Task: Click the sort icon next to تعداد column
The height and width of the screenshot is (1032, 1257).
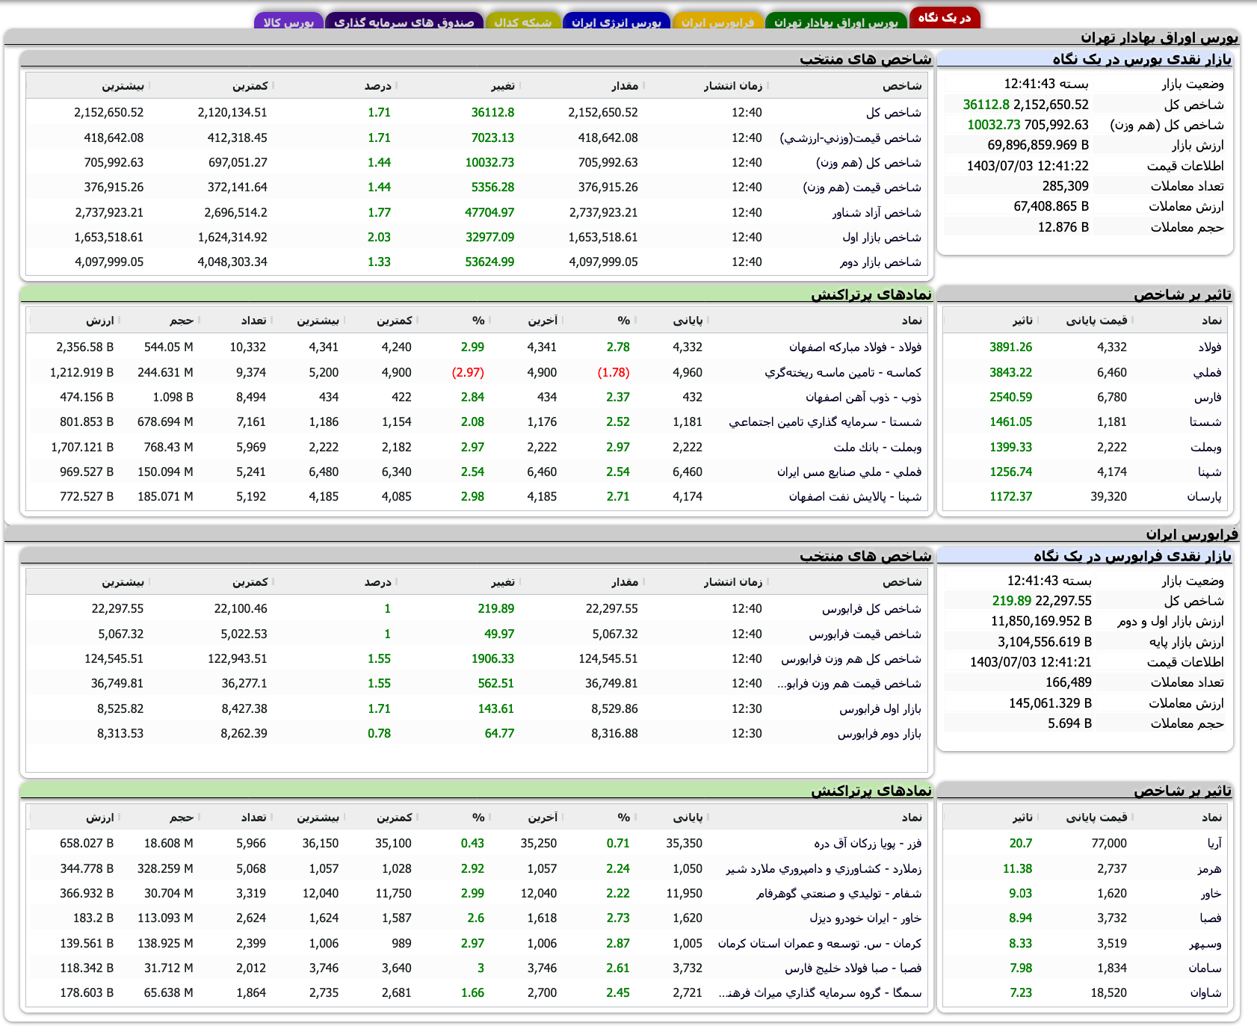Action: [272, 321]
